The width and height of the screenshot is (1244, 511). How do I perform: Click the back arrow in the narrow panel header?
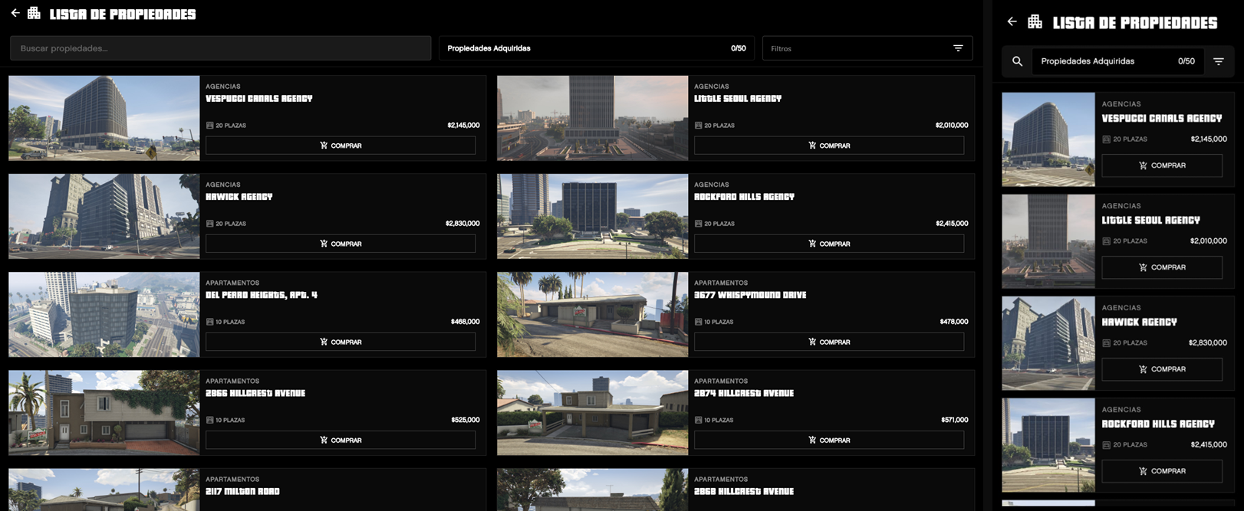tap(1012, 21)
